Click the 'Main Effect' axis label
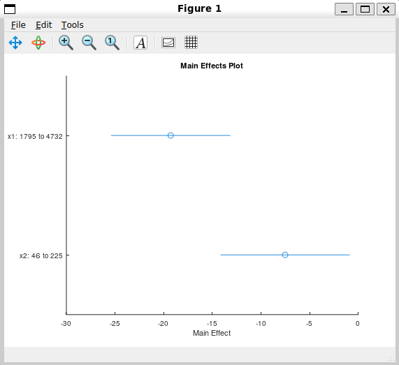Image resolution: width=399 pixels, height=365 pixels. (x=212, y=333)
